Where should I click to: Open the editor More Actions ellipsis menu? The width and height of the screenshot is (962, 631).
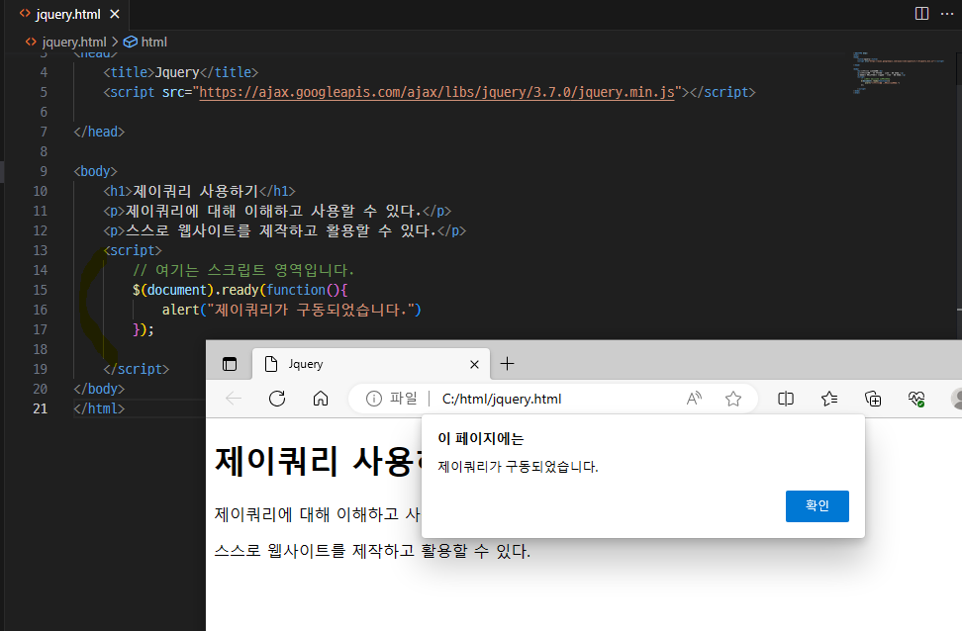(x=947, y=14)
